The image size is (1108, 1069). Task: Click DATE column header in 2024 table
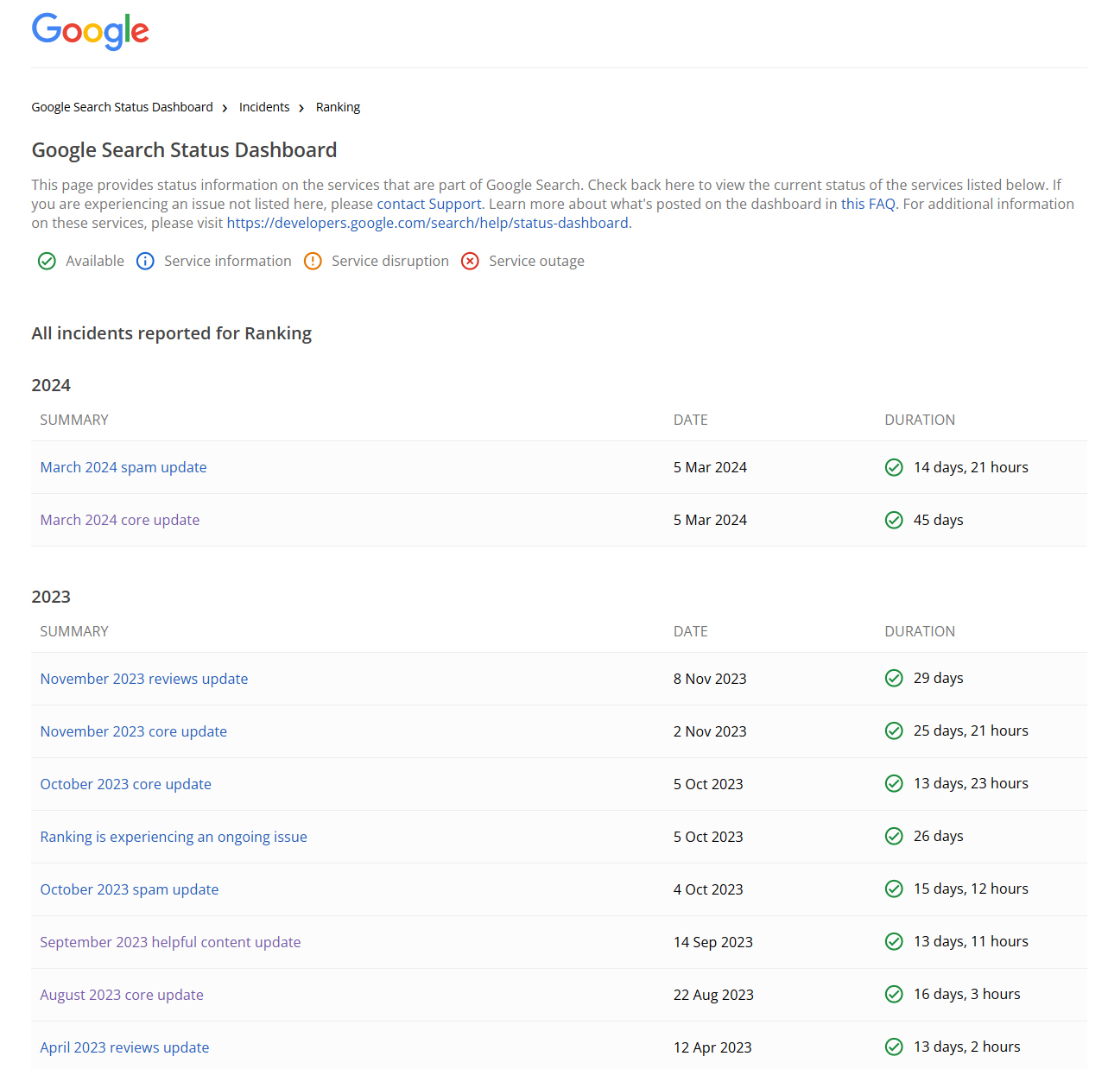(x=691, y=420)
